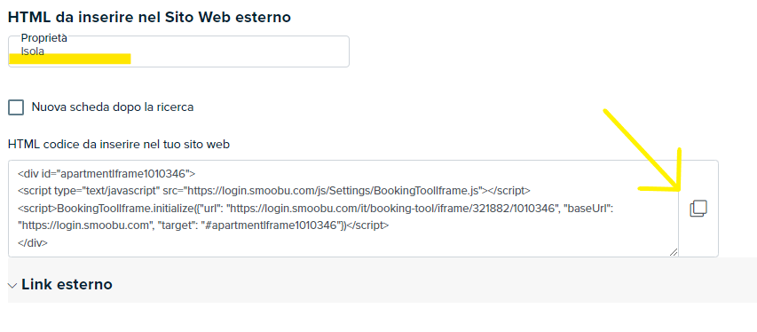Grab the textarea resize handle corner

(x=674, y=252)
